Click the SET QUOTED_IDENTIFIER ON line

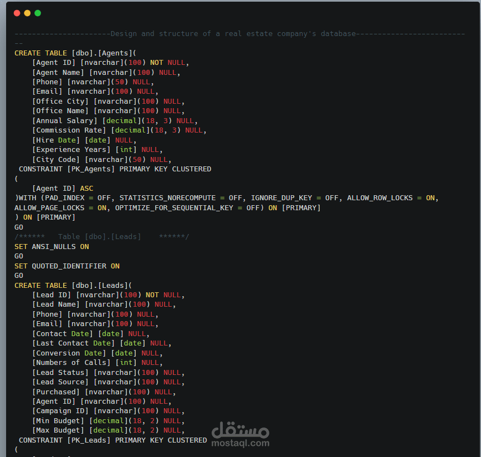pyautogui.click(x=67, y=266)
